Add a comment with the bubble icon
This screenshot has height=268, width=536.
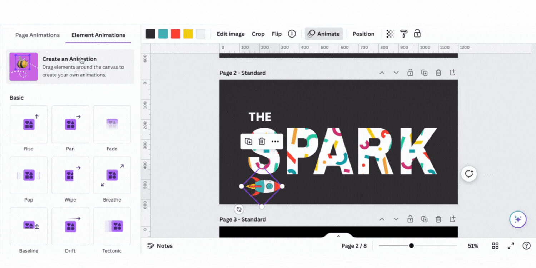469,174
